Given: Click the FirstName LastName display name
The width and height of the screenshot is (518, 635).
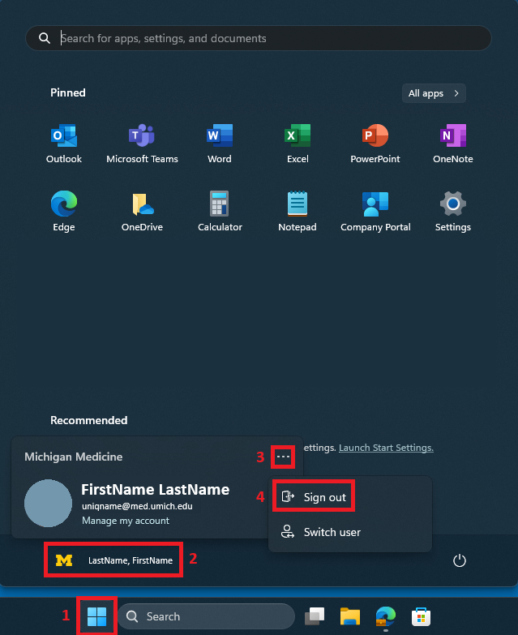Looking at the screenshot, I should tap(156, 490).
